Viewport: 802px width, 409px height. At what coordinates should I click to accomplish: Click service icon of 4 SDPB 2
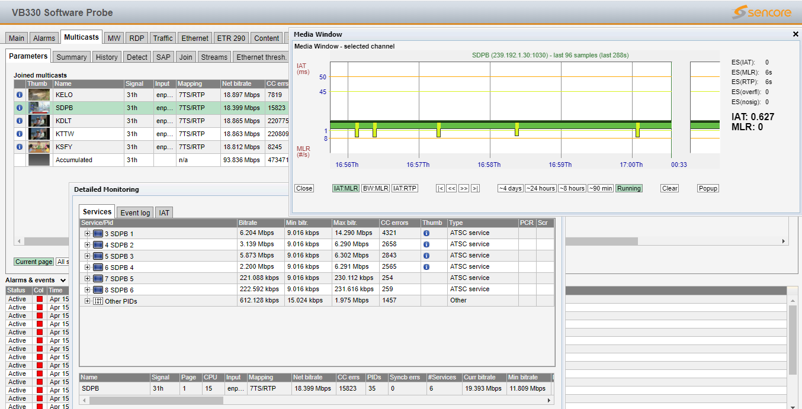point(98,244)
